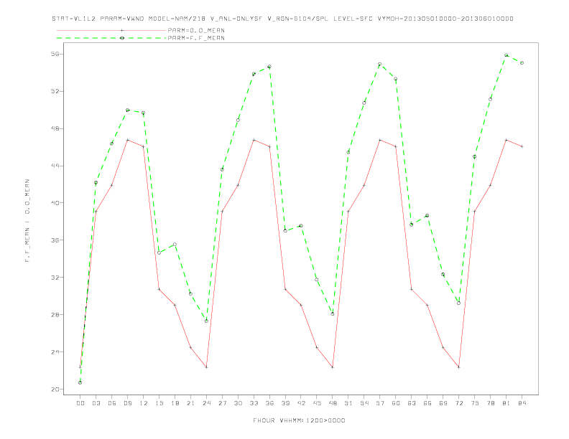Select the red observed peak at hour 09

pyautogui.click(x=127, y=140)
